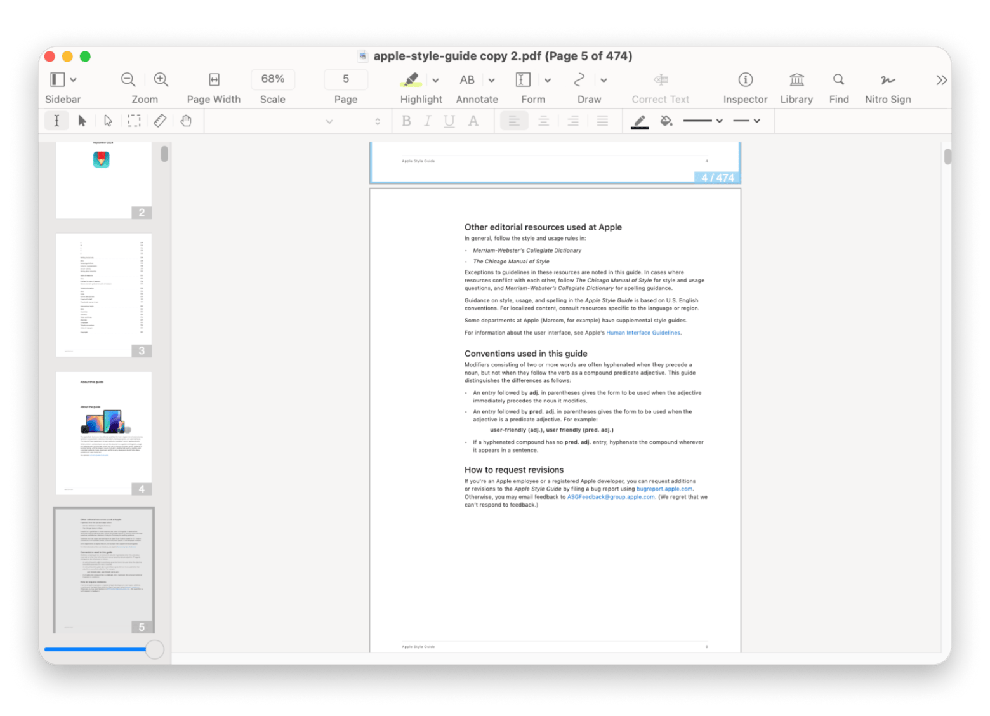990x716 pixels.
Task: Expand the Annotate options dropdown
Action: (491, 80)
